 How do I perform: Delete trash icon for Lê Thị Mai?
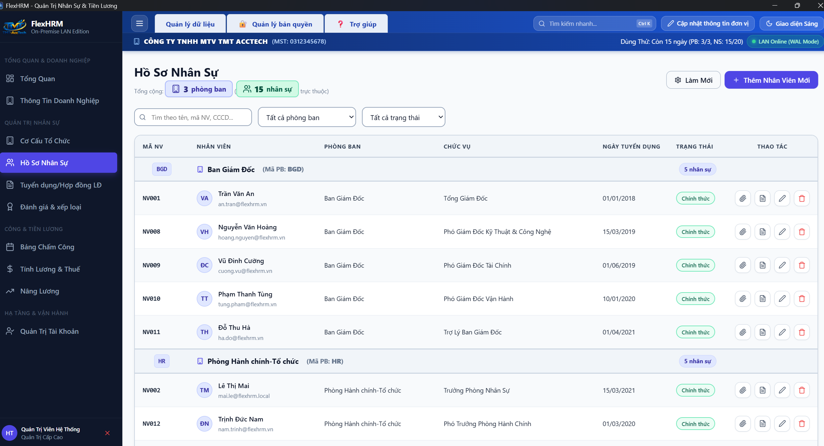coord(802,390)
